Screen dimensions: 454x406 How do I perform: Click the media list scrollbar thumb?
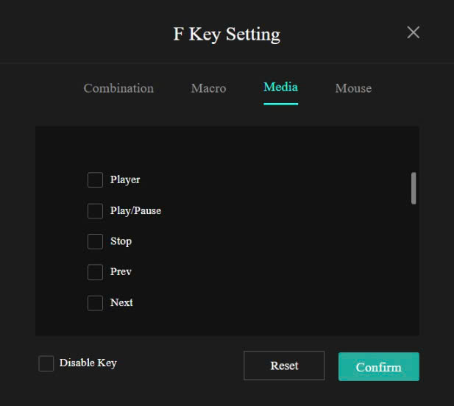click(x=414, y=188)
